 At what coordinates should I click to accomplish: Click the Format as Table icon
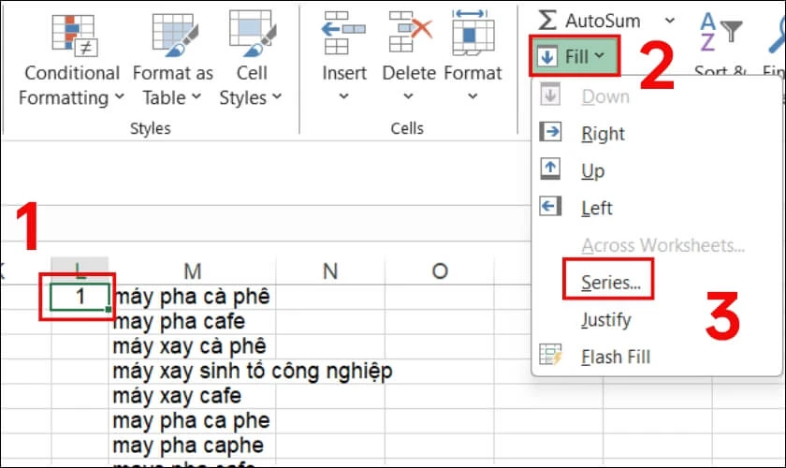click(x=175, y=36)
